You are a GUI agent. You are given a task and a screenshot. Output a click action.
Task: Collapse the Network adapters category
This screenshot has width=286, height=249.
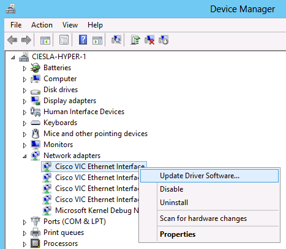[x=24, y=156]
